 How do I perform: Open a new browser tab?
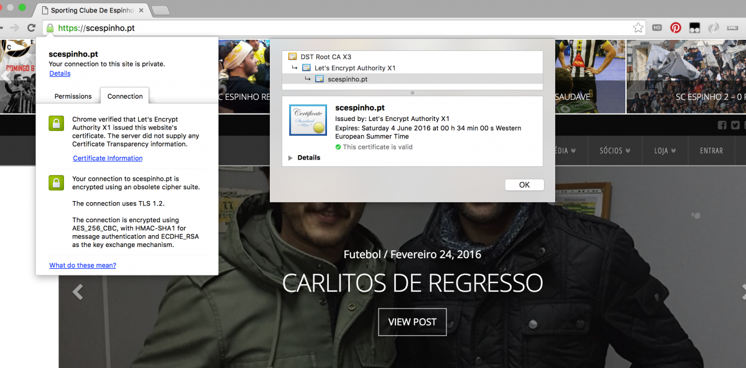click(160, 11)
